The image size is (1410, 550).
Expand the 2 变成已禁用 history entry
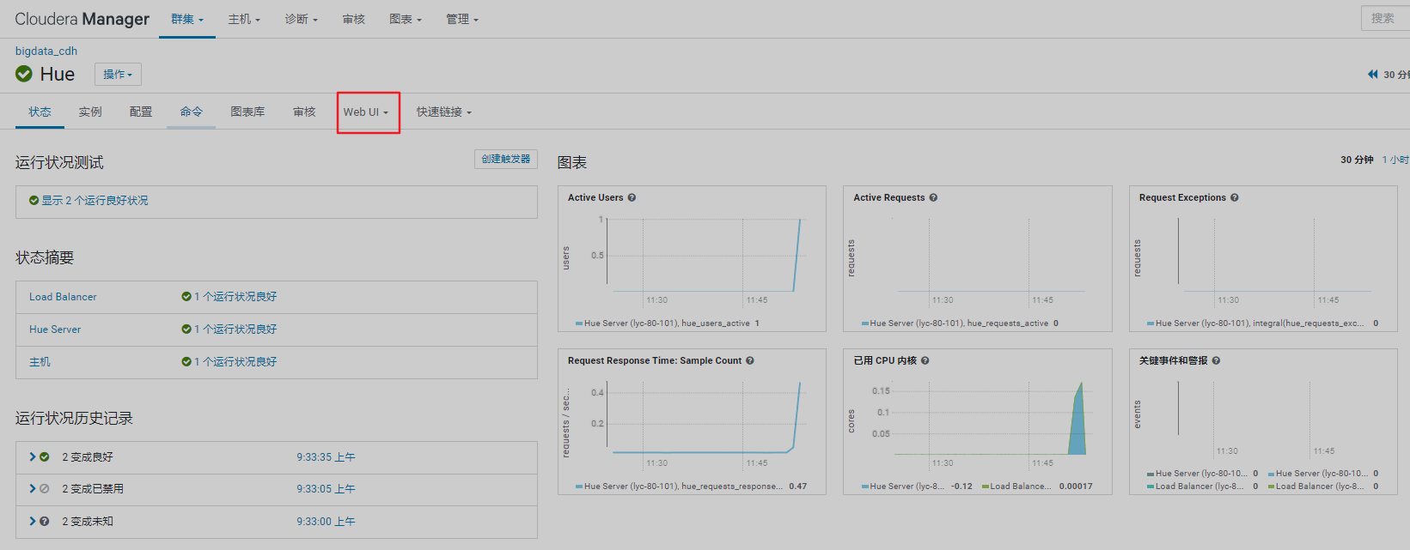click(x=33, y=489)
